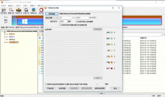Screen dimensions: 165x97
Task: Select ESP(1) in the partition tree
Action: pos(12,37)
